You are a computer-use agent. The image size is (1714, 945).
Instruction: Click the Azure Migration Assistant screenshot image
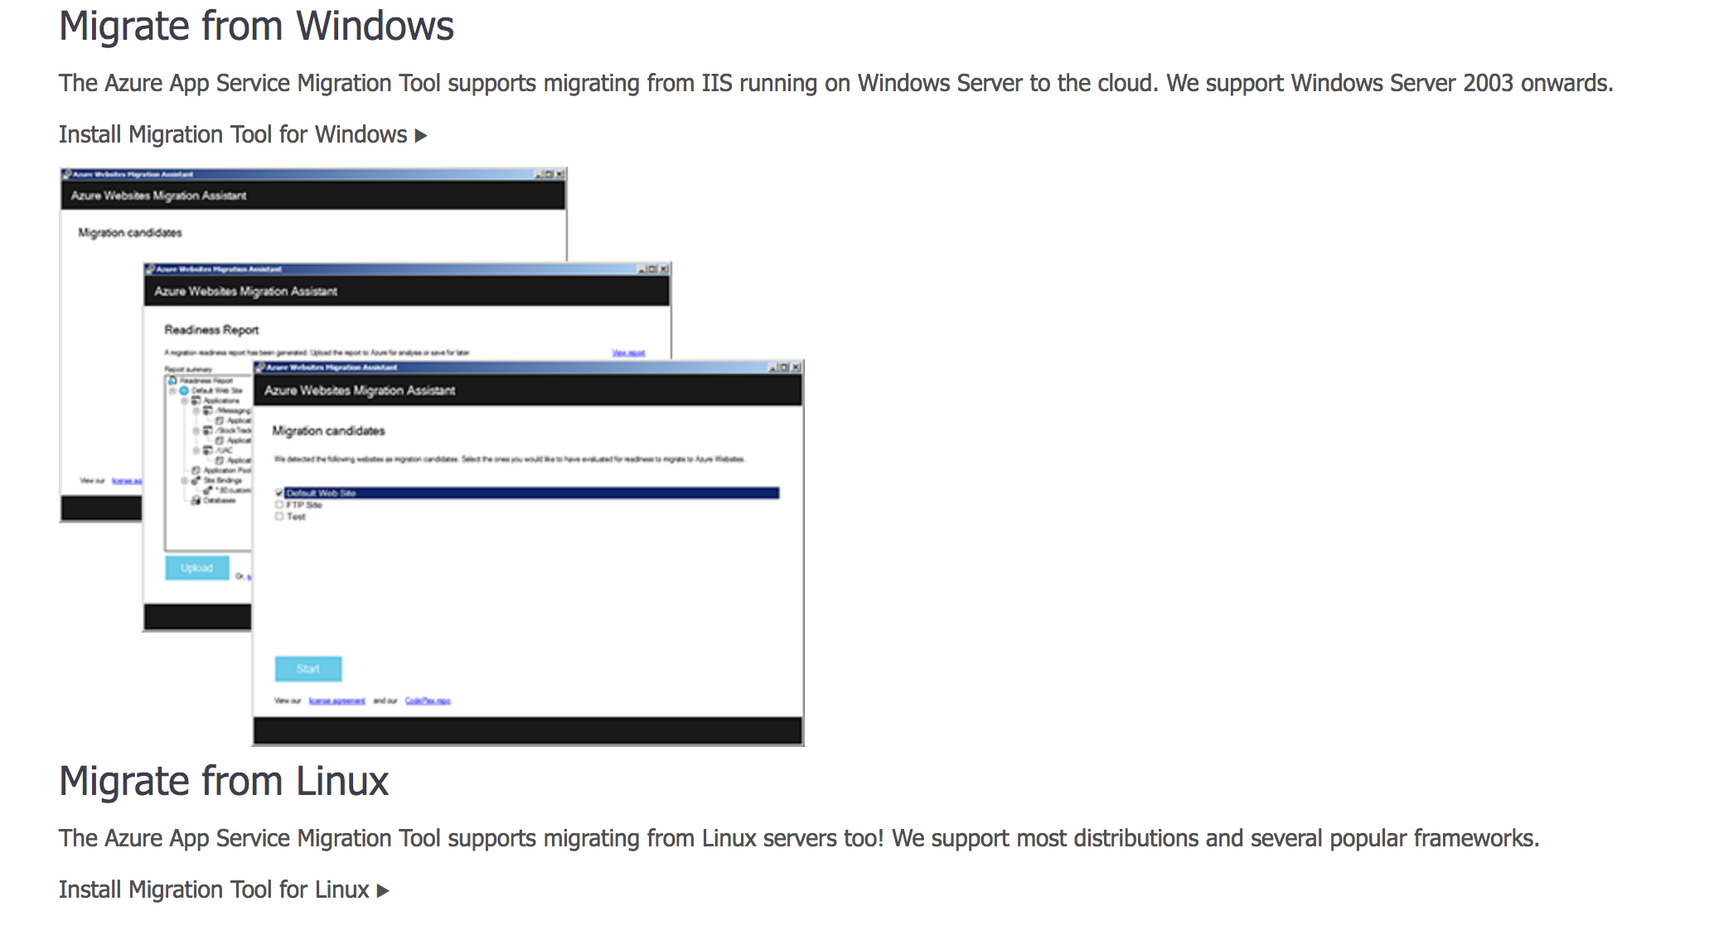(432, 457)
